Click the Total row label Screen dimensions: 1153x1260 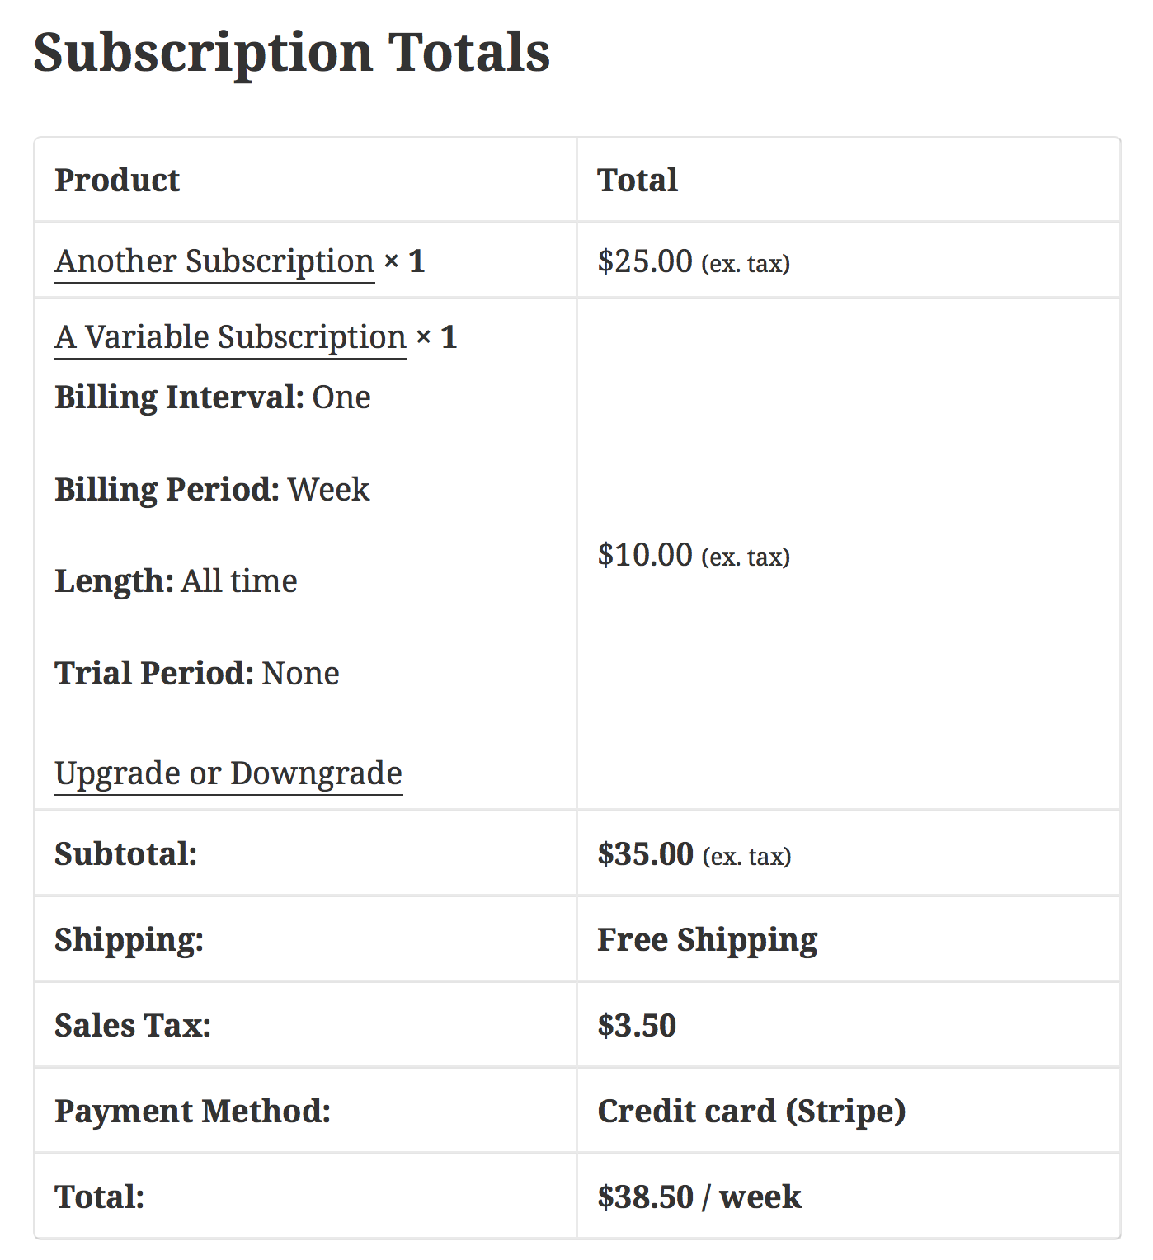tap(97, 1197)
